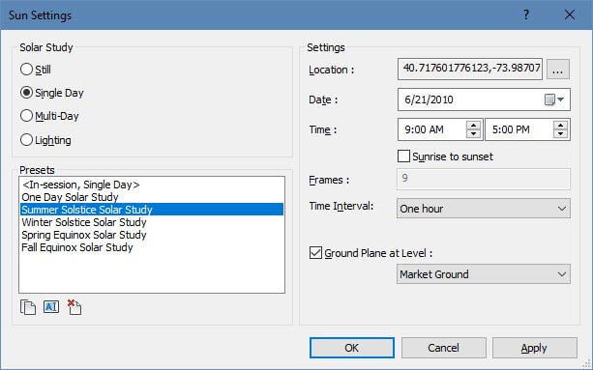
Task: Click the Delete preset icon
Action: pyautogui.click(x=74, y=307)
